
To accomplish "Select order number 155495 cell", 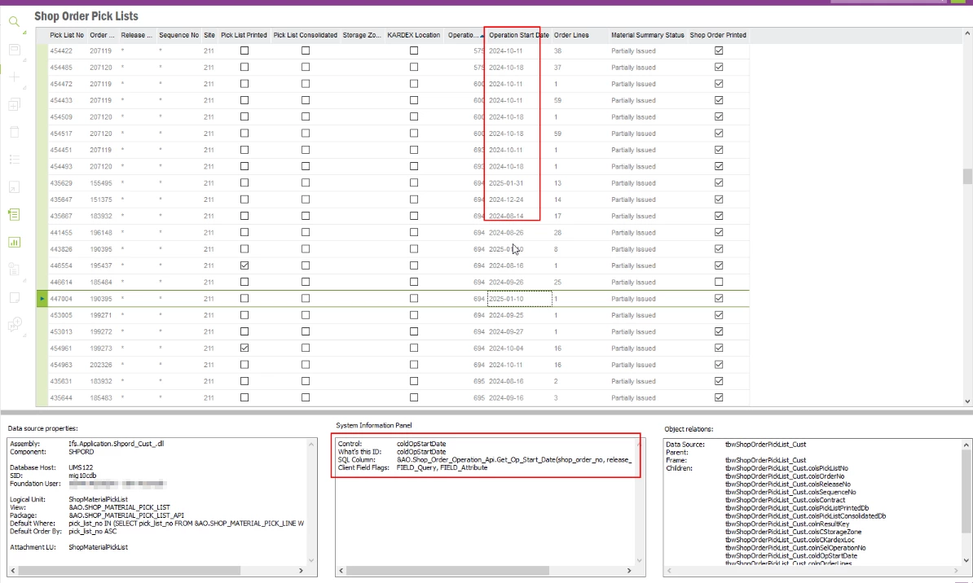I will pos(100,183).
